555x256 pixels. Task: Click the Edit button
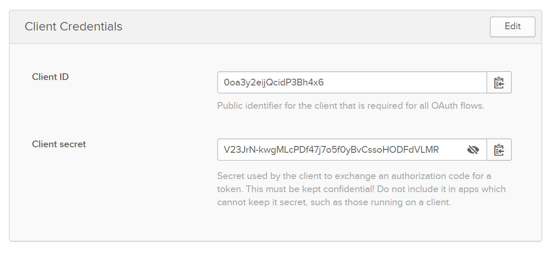512,27
